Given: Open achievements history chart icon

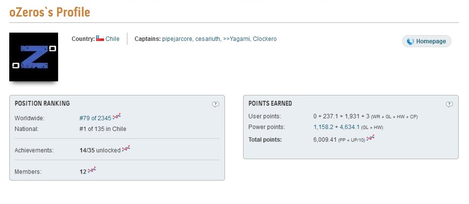Looking at the screenshot, I should coord(126,149).
